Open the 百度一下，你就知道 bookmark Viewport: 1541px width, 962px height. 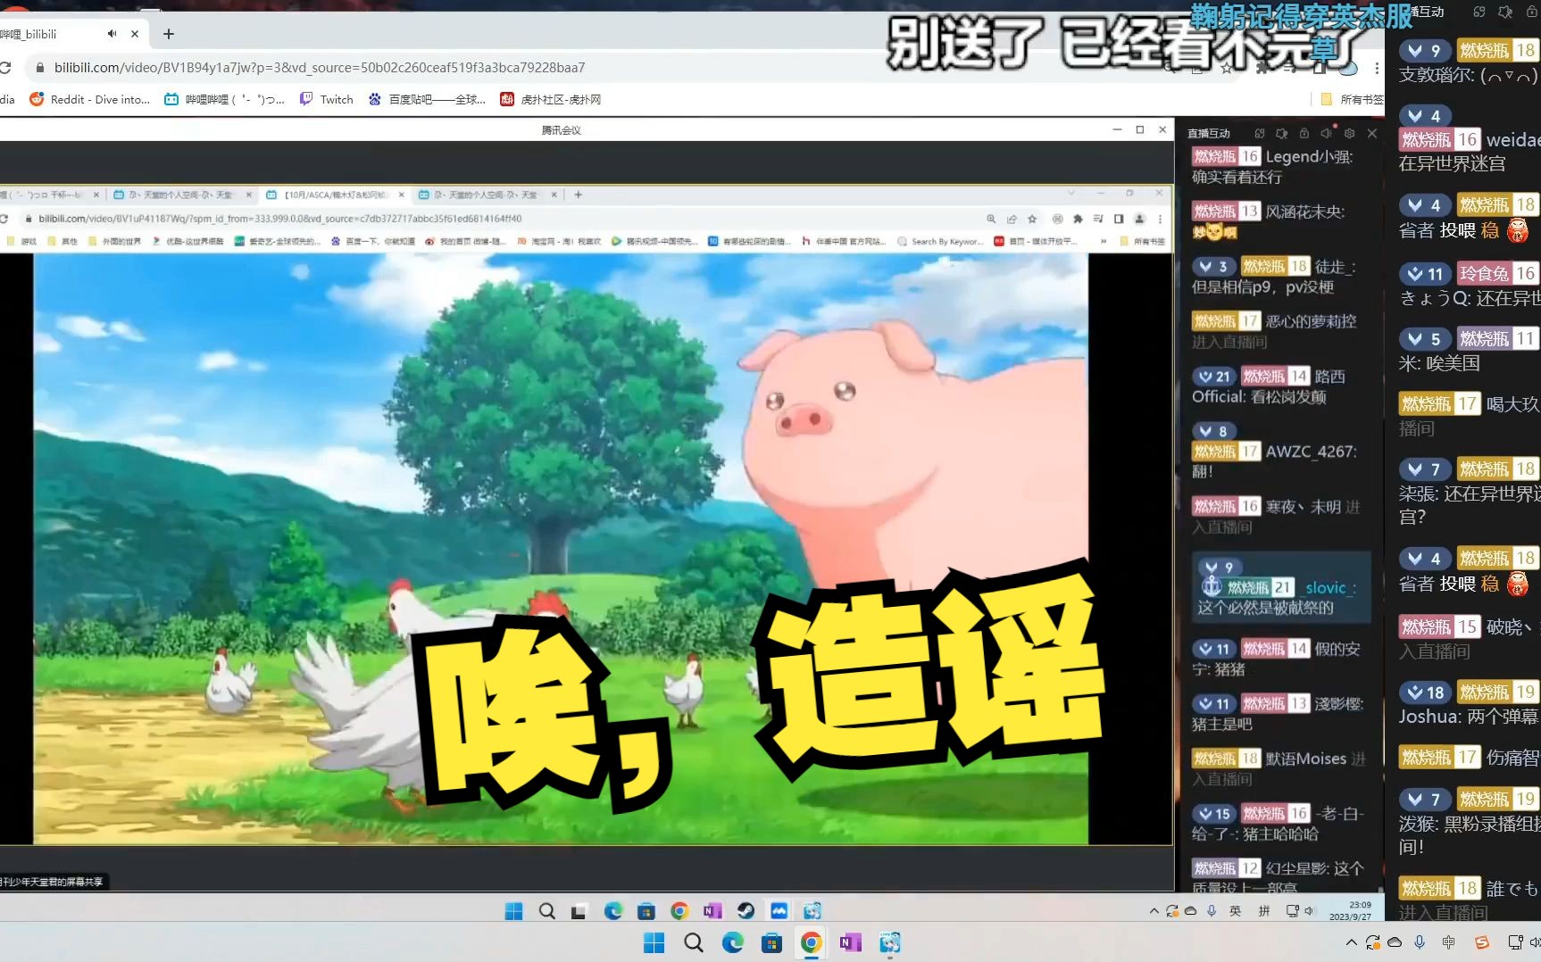(373, 242)
